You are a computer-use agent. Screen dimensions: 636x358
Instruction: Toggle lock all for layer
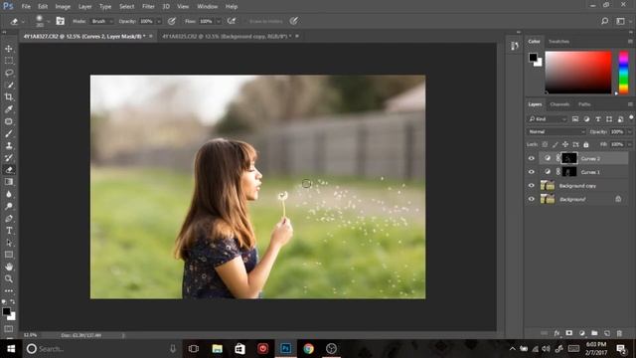click(x=585, y=144)
